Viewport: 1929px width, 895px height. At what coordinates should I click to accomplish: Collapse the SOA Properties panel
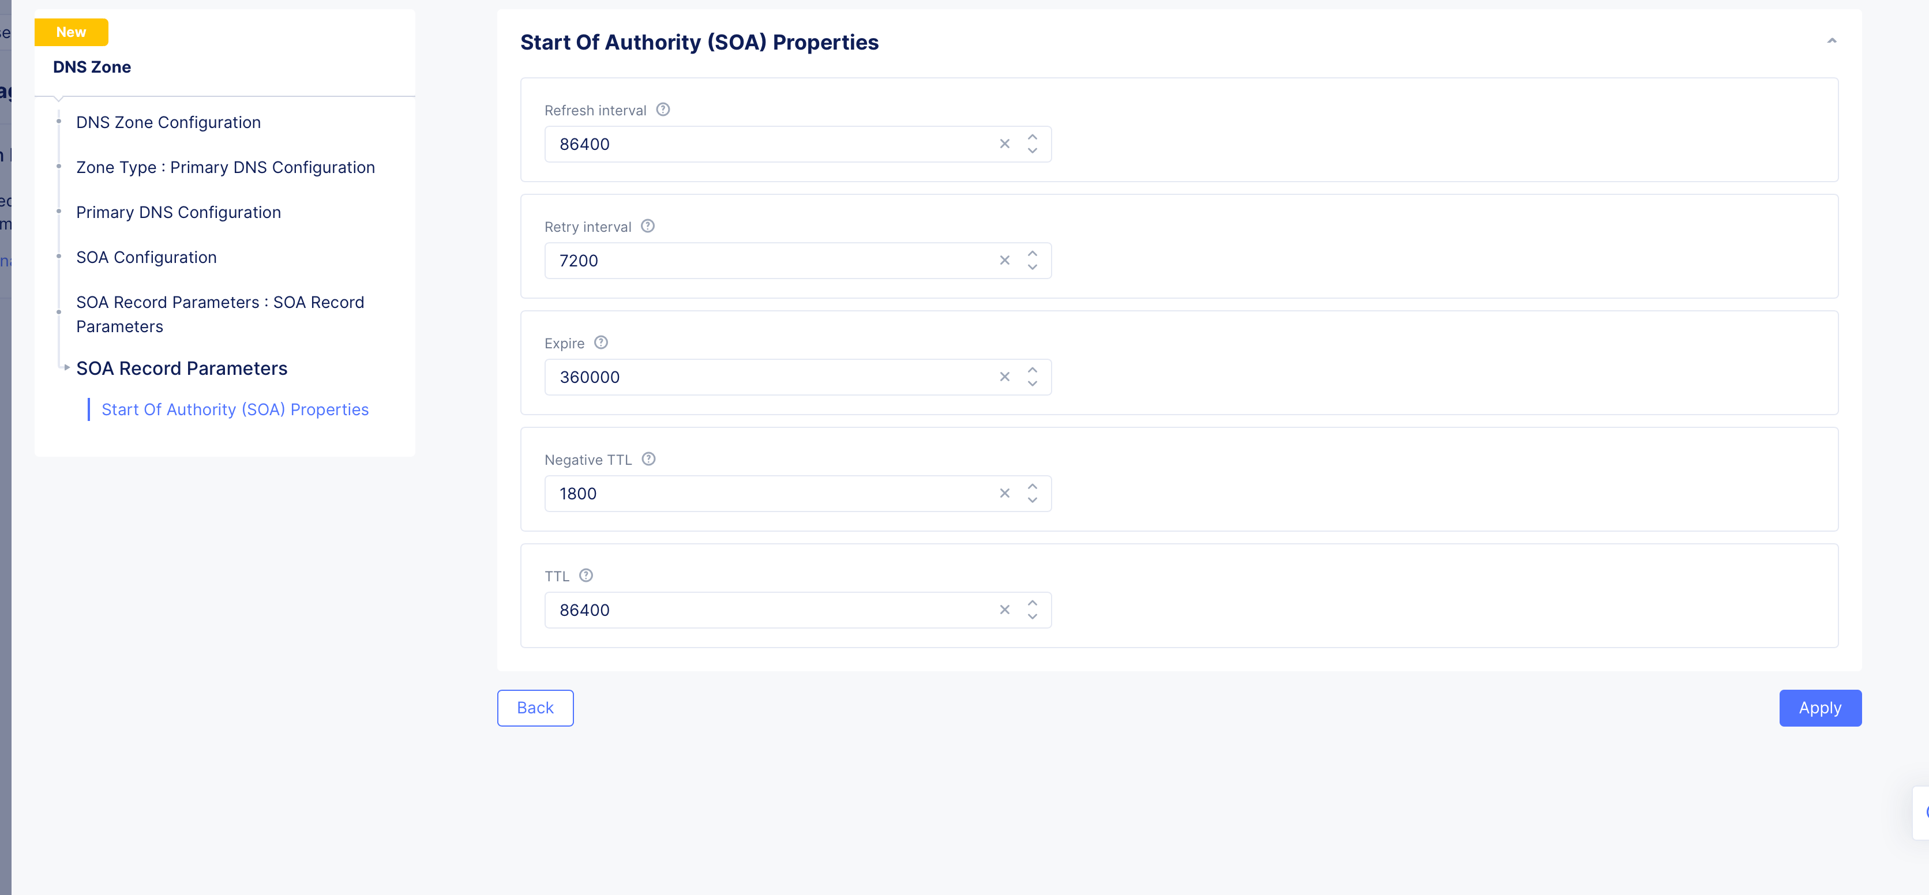1832,40
